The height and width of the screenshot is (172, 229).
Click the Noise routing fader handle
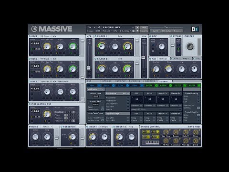pyautogui.click(x=56, y=137)
